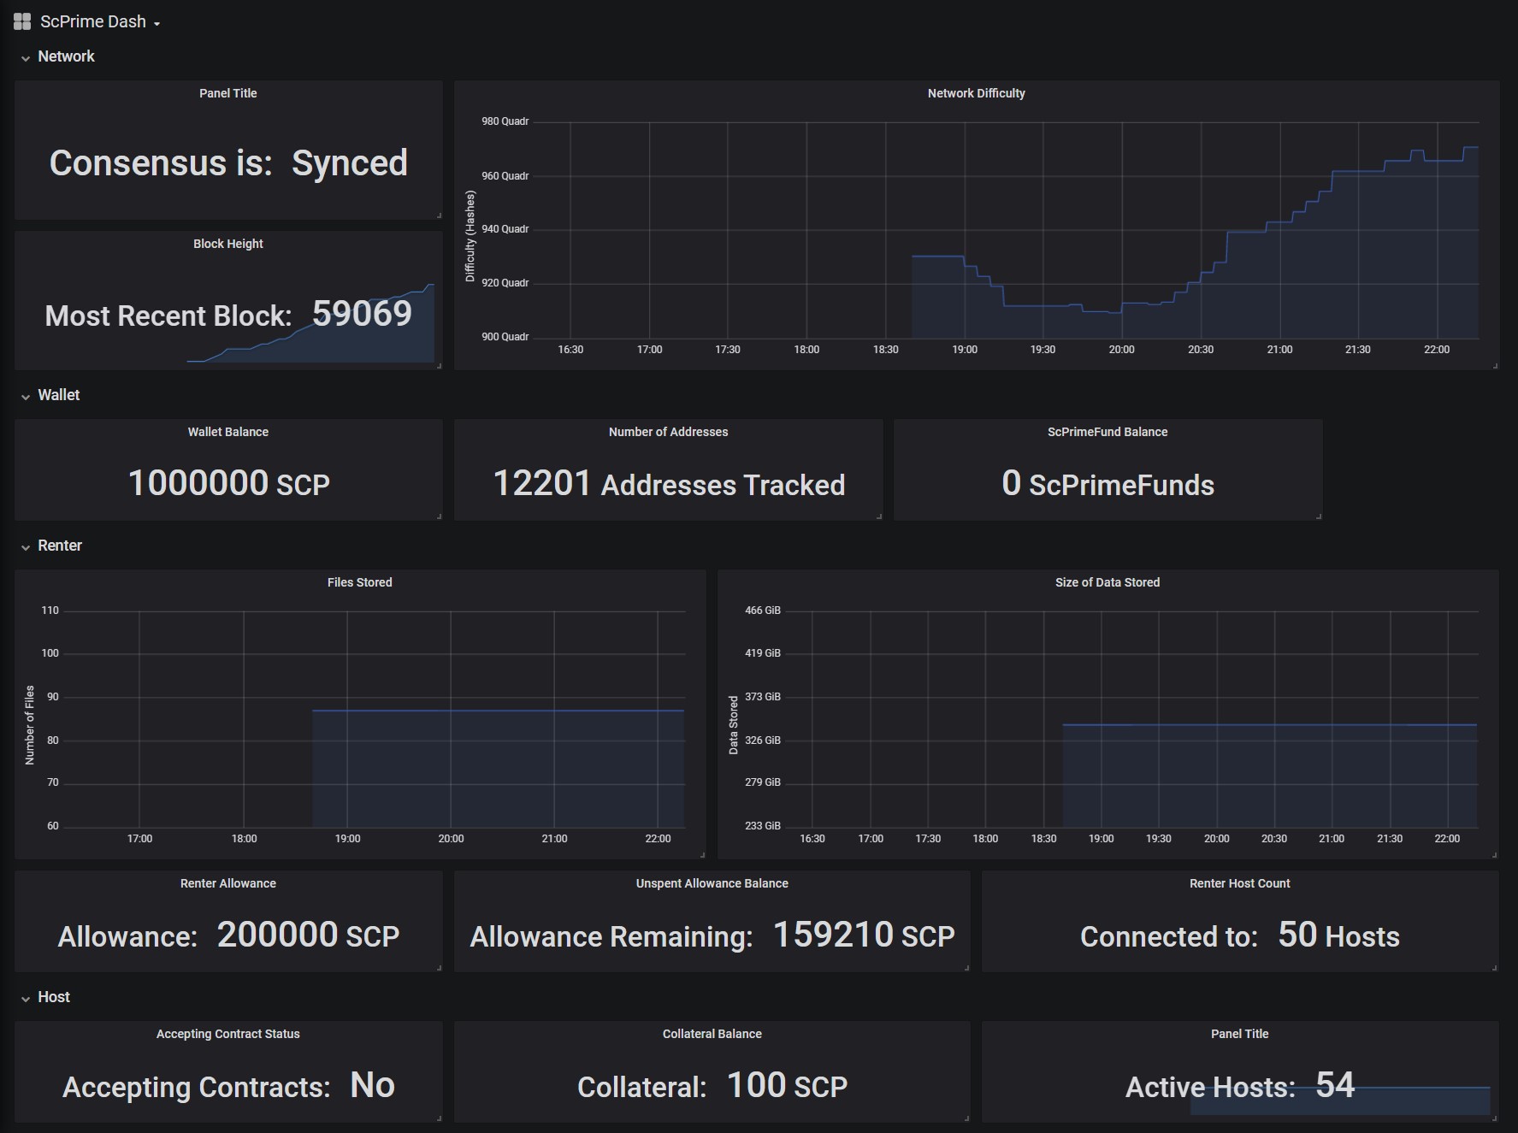Click the Collateral Balance panel title
The image size is (1518, 1133).
click(x=712, y=1034)
